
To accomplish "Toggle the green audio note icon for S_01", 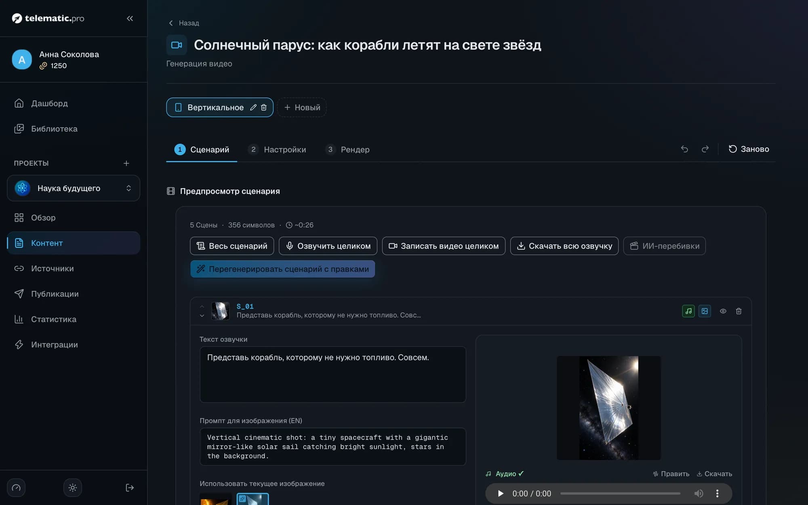I will [x=688, y=311].
